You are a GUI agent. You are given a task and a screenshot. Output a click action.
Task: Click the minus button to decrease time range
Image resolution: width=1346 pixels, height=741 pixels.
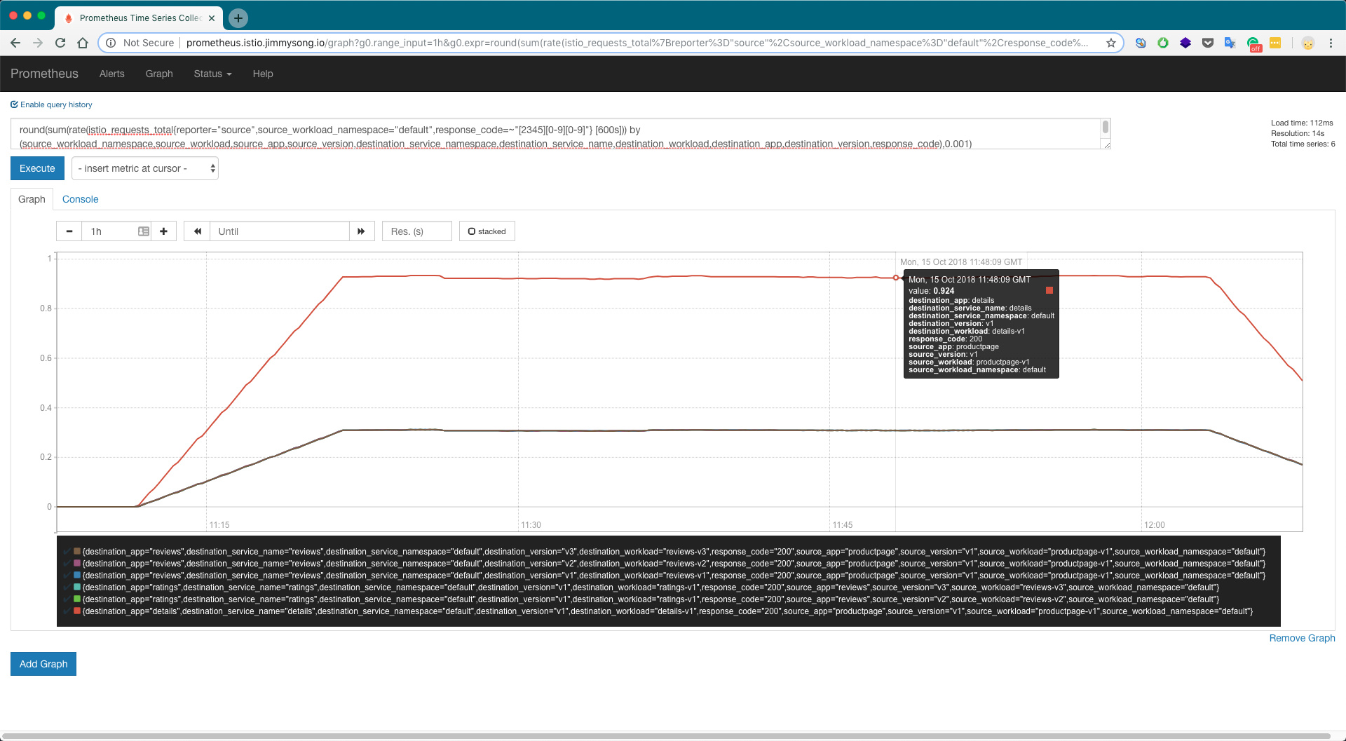tap(69, 231)
